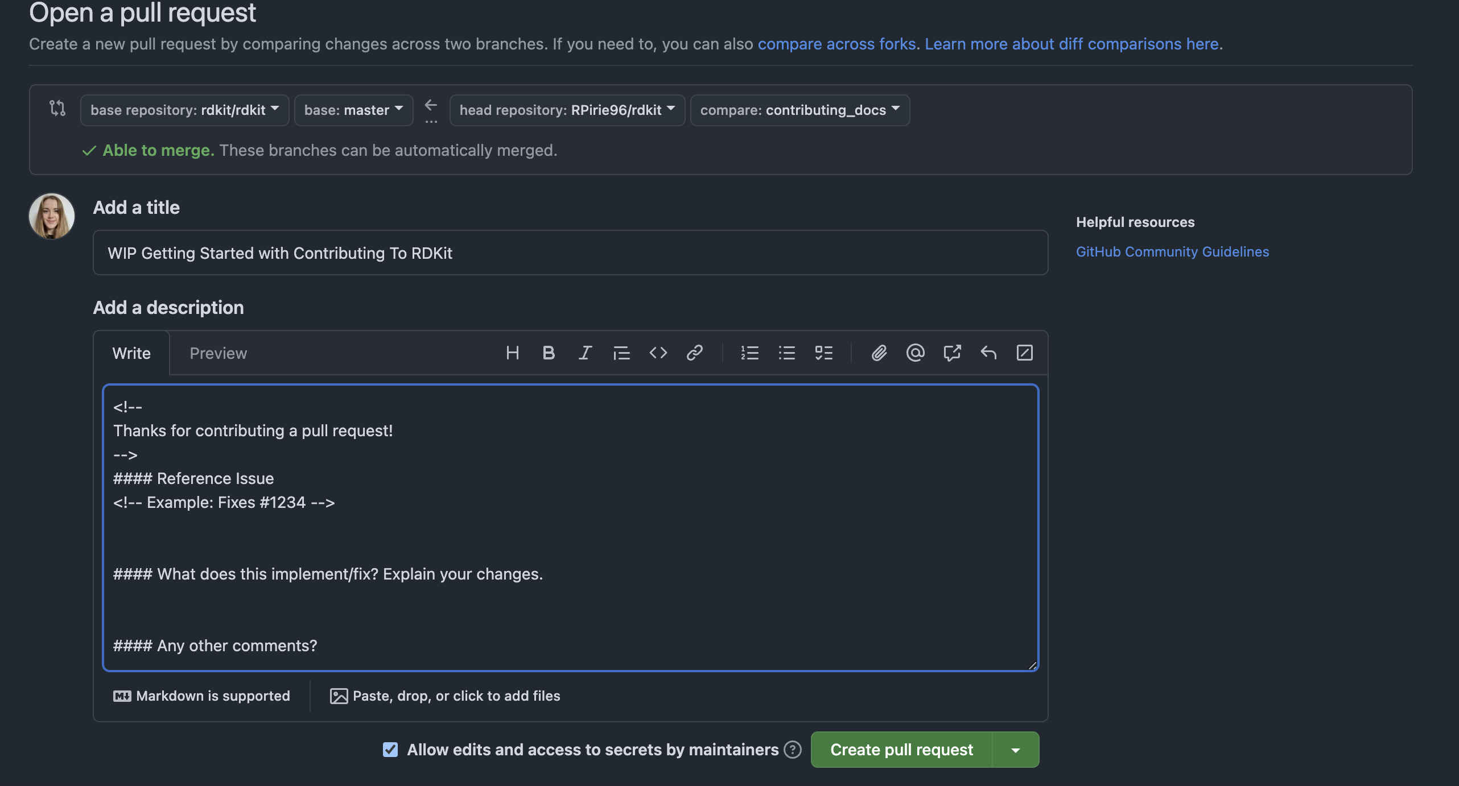This screenshot has height=786, width=1459.
Task: Switch to the Preview tab
Action: [219, 353]
